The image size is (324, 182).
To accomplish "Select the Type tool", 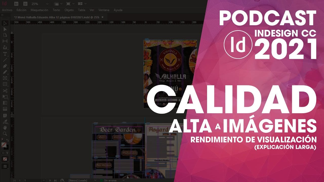I will 5,54.
